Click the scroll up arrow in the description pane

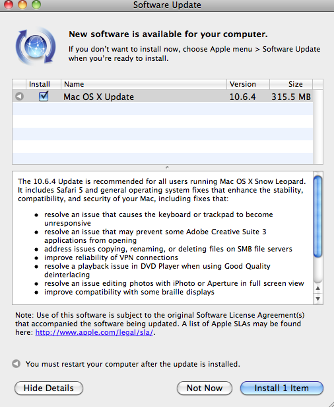tap(318, 288)
